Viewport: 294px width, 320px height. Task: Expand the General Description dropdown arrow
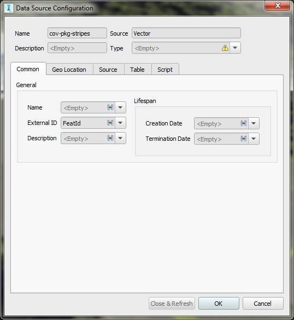120,138
